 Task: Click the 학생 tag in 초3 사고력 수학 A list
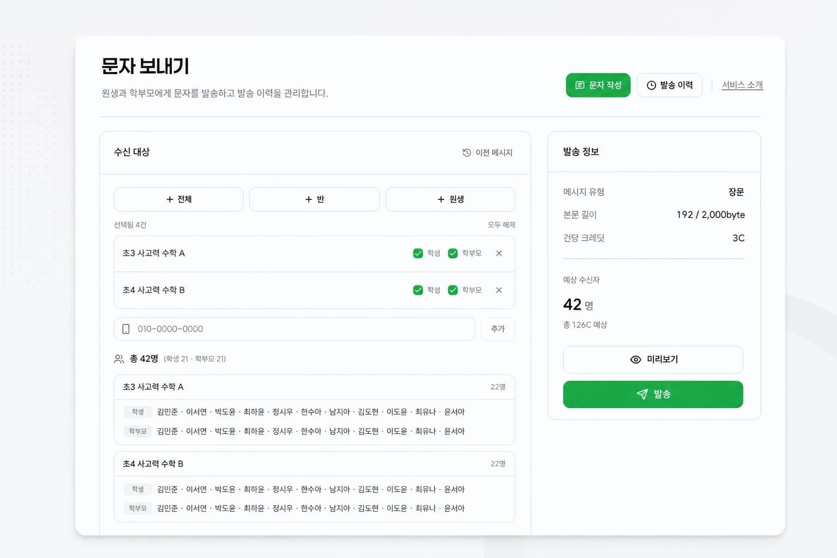point(138,412)
